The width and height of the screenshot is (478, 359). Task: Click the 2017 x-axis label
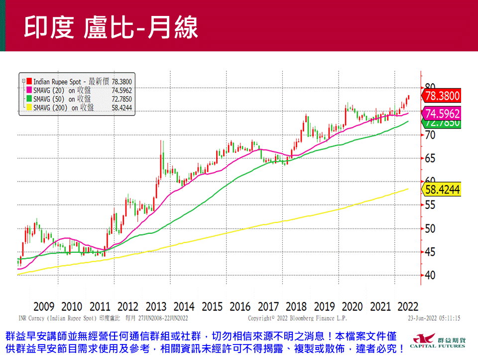coord(268,307)
